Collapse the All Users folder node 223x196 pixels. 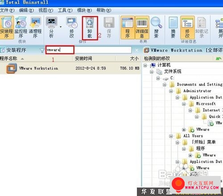coord(171,136)
